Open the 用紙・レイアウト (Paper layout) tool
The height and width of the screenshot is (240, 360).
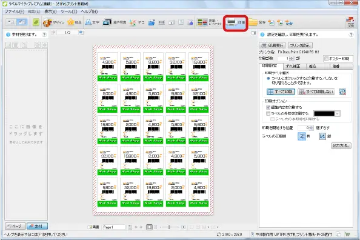209,22
